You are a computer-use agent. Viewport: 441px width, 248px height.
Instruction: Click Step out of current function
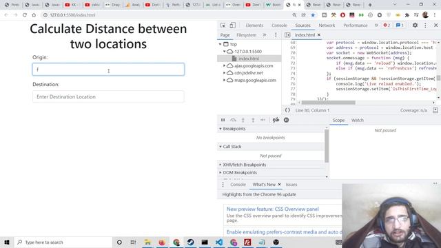click(x=253, y=120)
